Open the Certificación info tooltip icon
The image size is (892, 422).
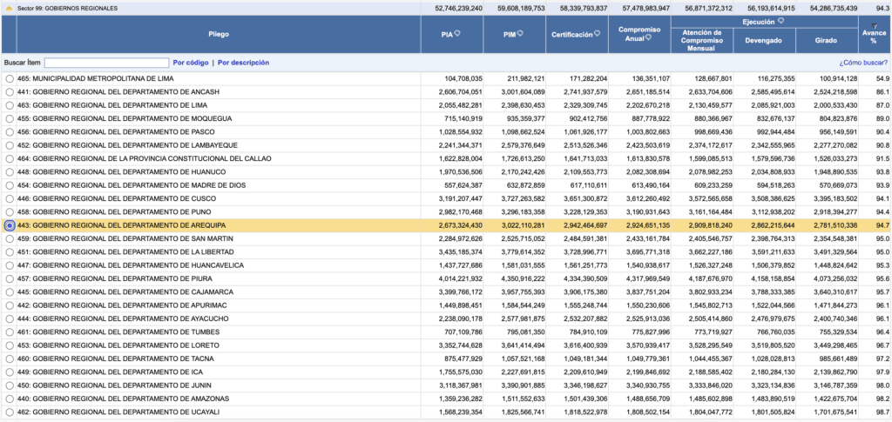pos(598,34)
